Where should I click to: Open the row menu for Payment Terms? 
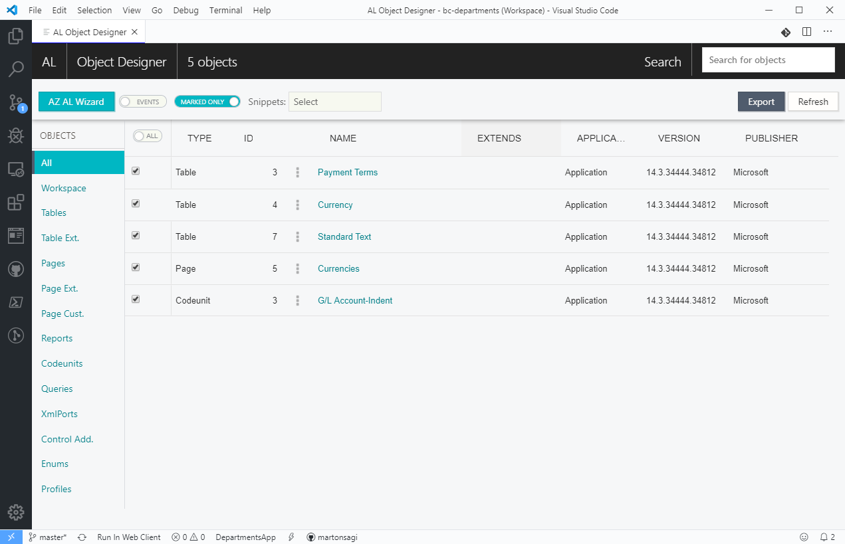(x=297, y=173)
